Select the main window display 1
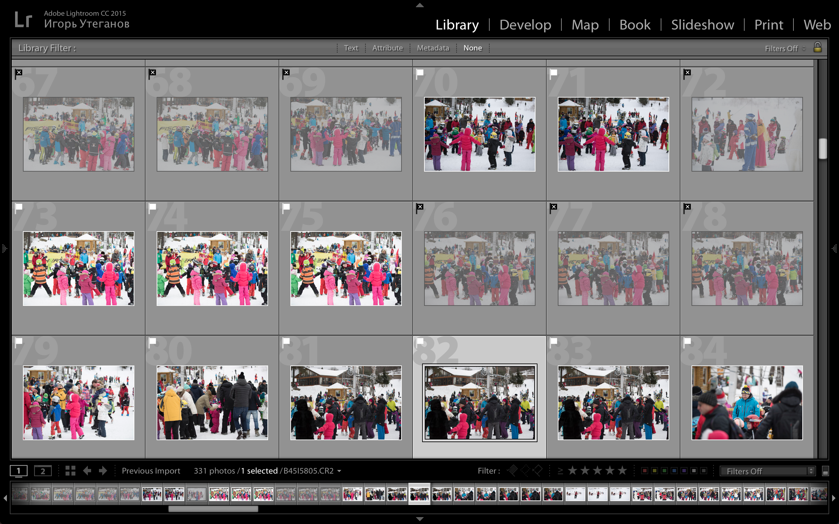 coord(18,471)
